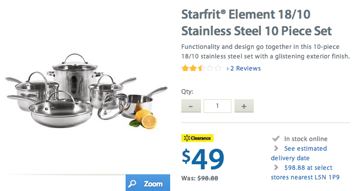The image size is (354, 191).
Task: Open See estimated delivery date link
Action: click(x=299, y=153)
